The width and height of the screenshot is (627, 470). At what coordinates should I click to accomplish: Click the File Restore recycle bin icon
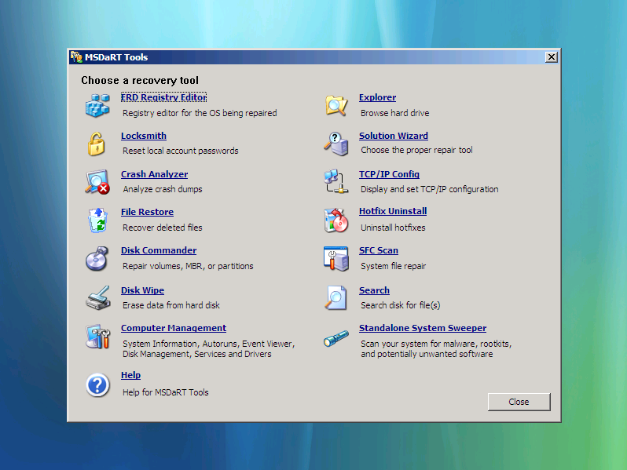pyautogui.click(x=97, y=220)
